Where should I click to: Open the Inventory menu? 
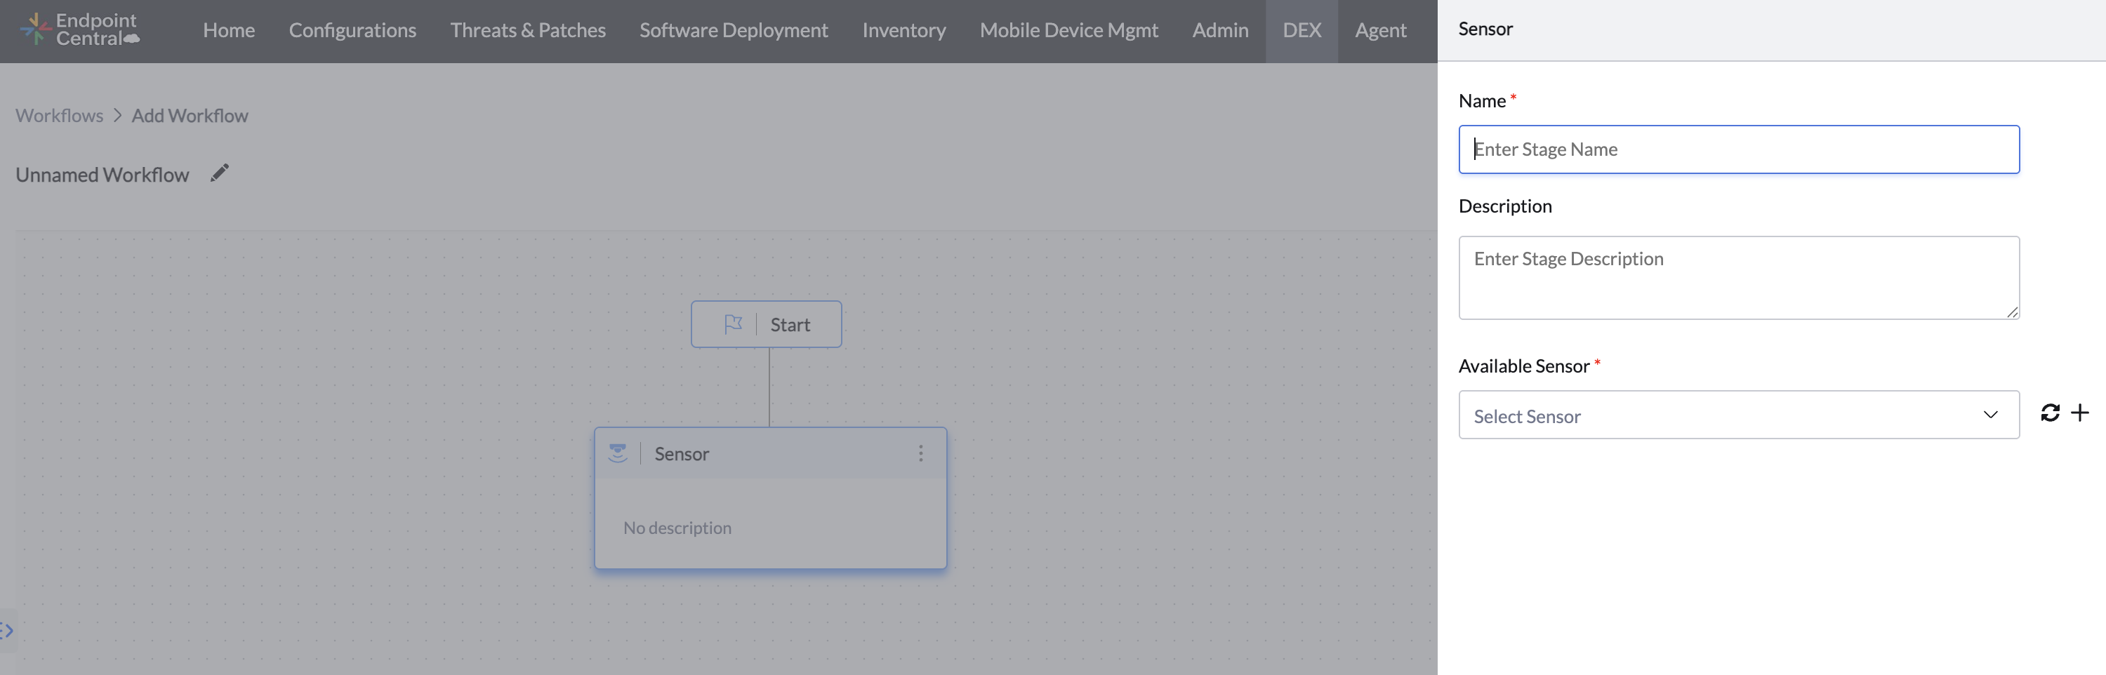coord(903,30)
